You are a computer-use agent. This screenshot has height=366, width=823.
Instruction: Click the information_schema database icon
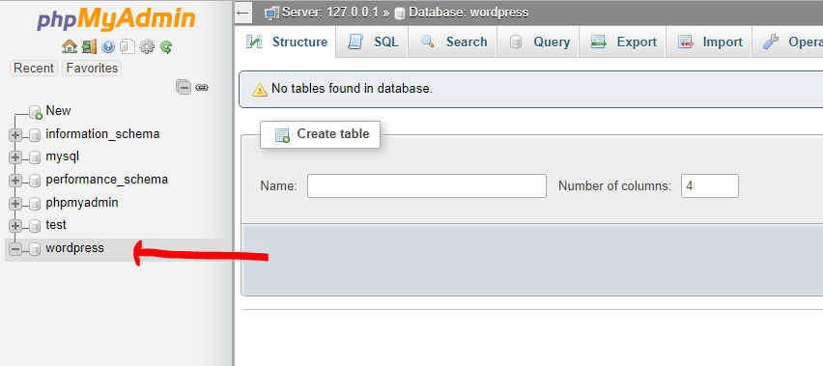pyautogui.click(x=35, y=135)
